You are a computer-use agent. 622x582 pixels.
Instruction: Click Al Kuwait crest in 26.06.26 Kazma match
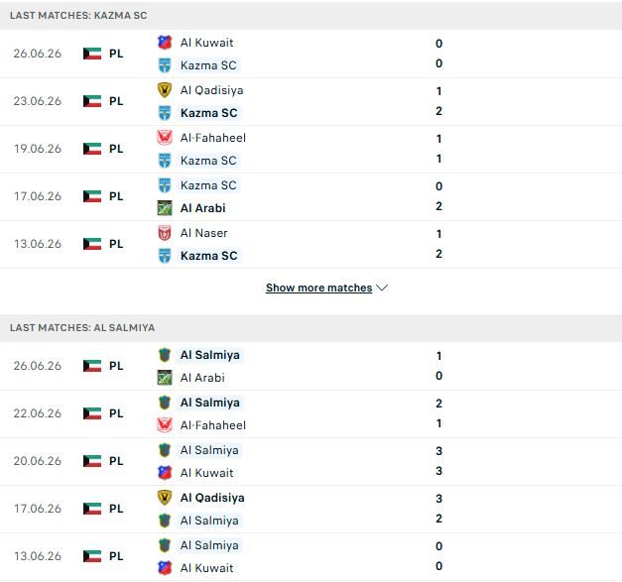[165, 43]
